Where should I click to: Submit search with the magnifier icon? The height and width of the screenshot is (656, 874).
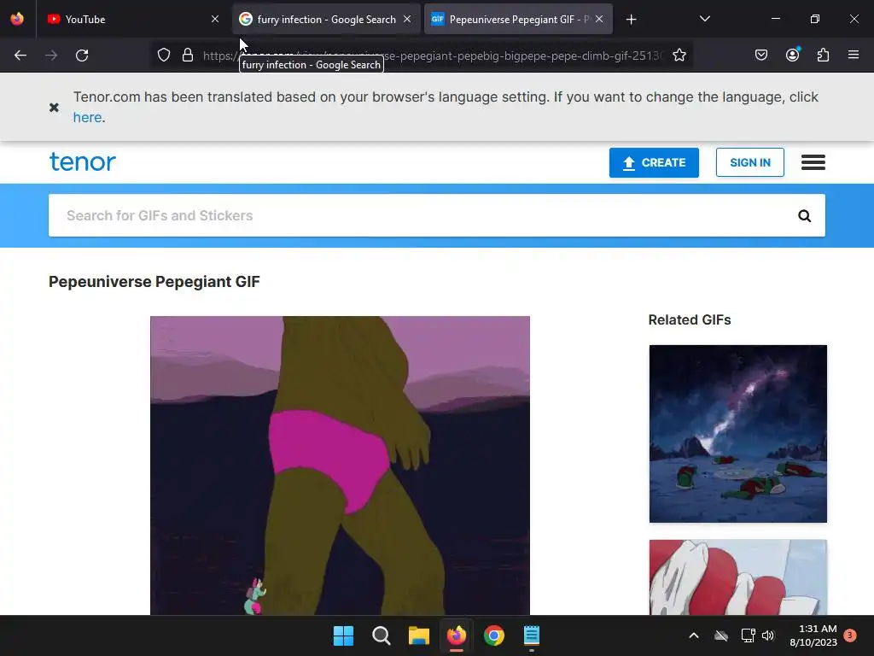pos(804,216)
